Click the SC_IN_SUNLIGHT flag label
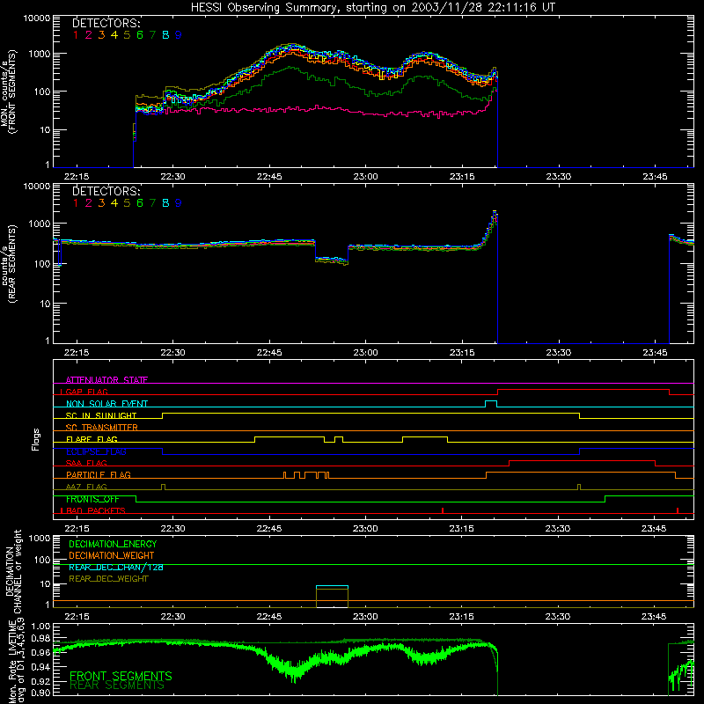 101,415
